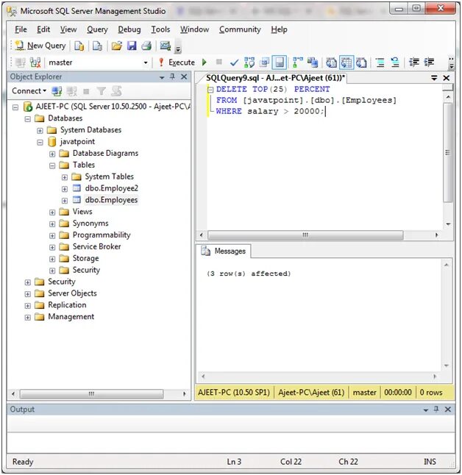
Task: Toggle auto-hide pin on the Output panel
Action: click(x=436, y=410)
